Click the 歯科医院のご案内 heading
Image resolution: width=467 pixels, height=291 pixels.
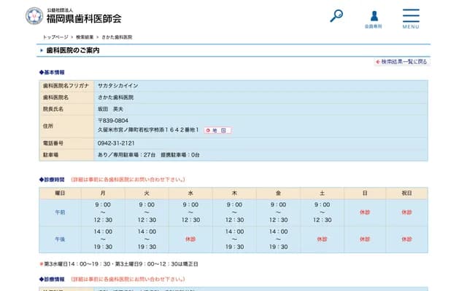pyautogui.click(x=73, y=50)
